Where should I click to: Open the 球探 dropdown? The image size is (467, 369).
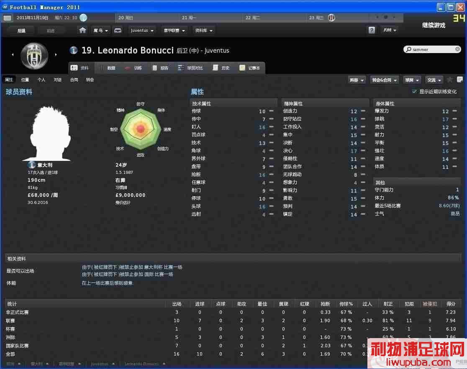pyautogui.click(x=412, y=80)
